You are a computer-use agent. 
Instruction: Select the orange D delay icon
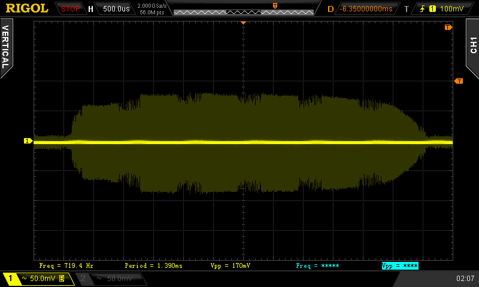click(x=331, y=9)
